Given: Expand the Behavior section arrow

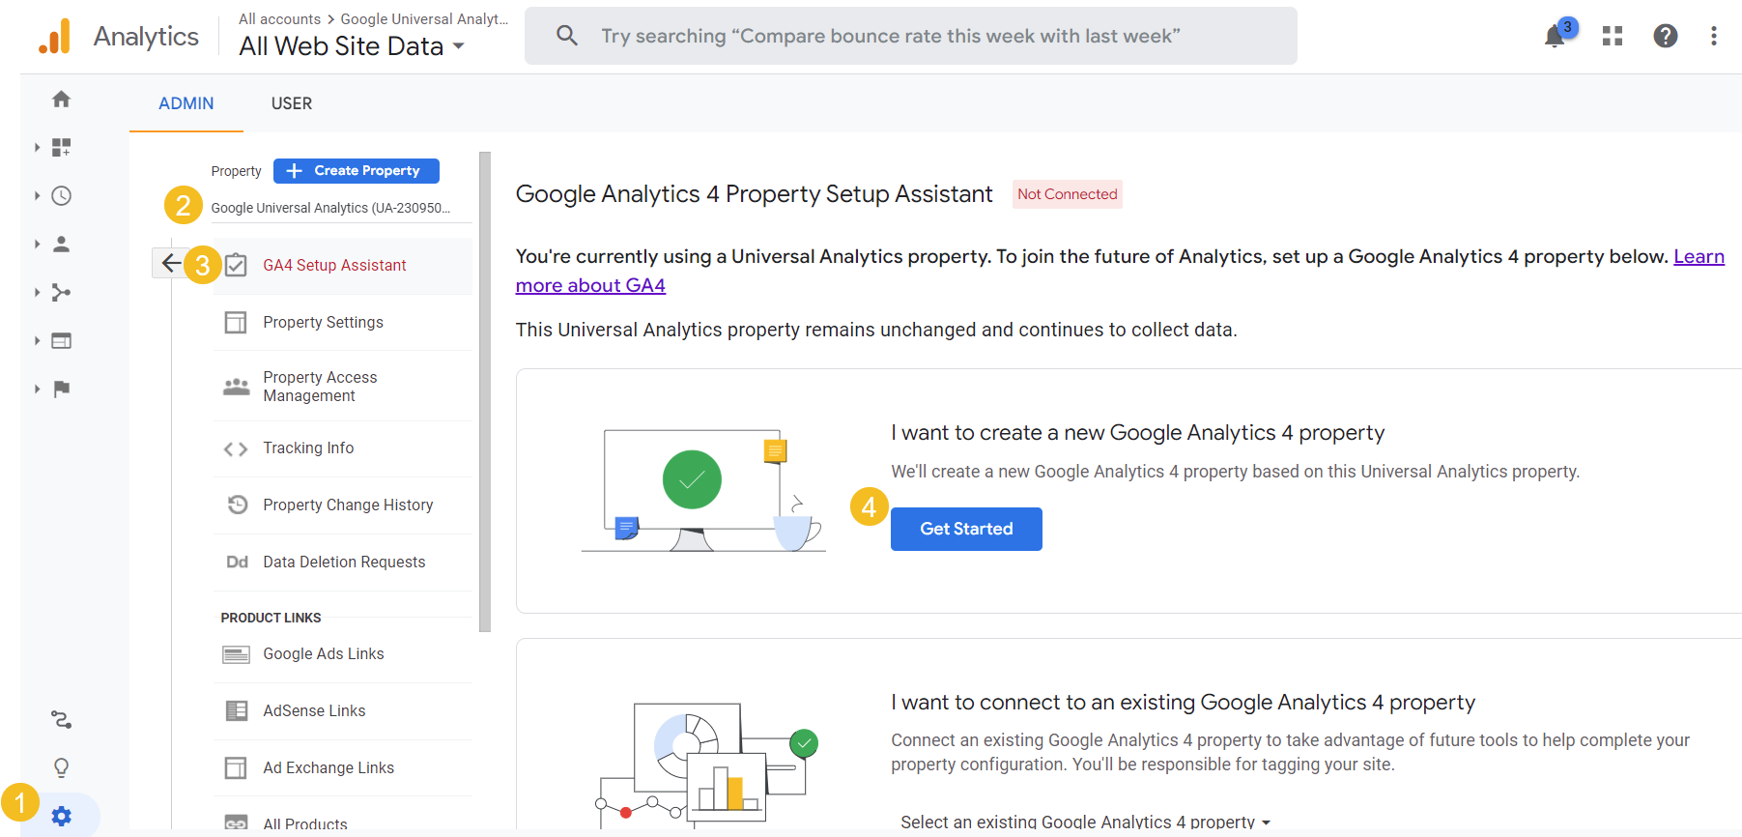Looking at the screenshot, I should (37, 340).
